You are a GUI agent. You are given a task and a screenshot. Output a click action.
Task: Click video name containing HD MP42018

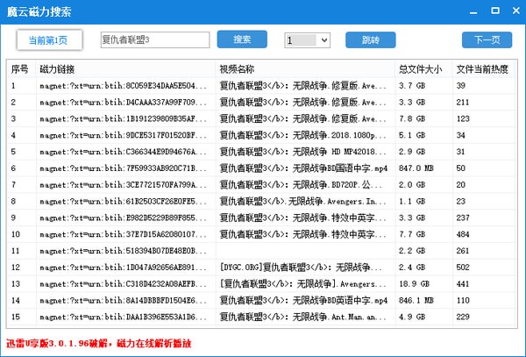tap(303, 152)
